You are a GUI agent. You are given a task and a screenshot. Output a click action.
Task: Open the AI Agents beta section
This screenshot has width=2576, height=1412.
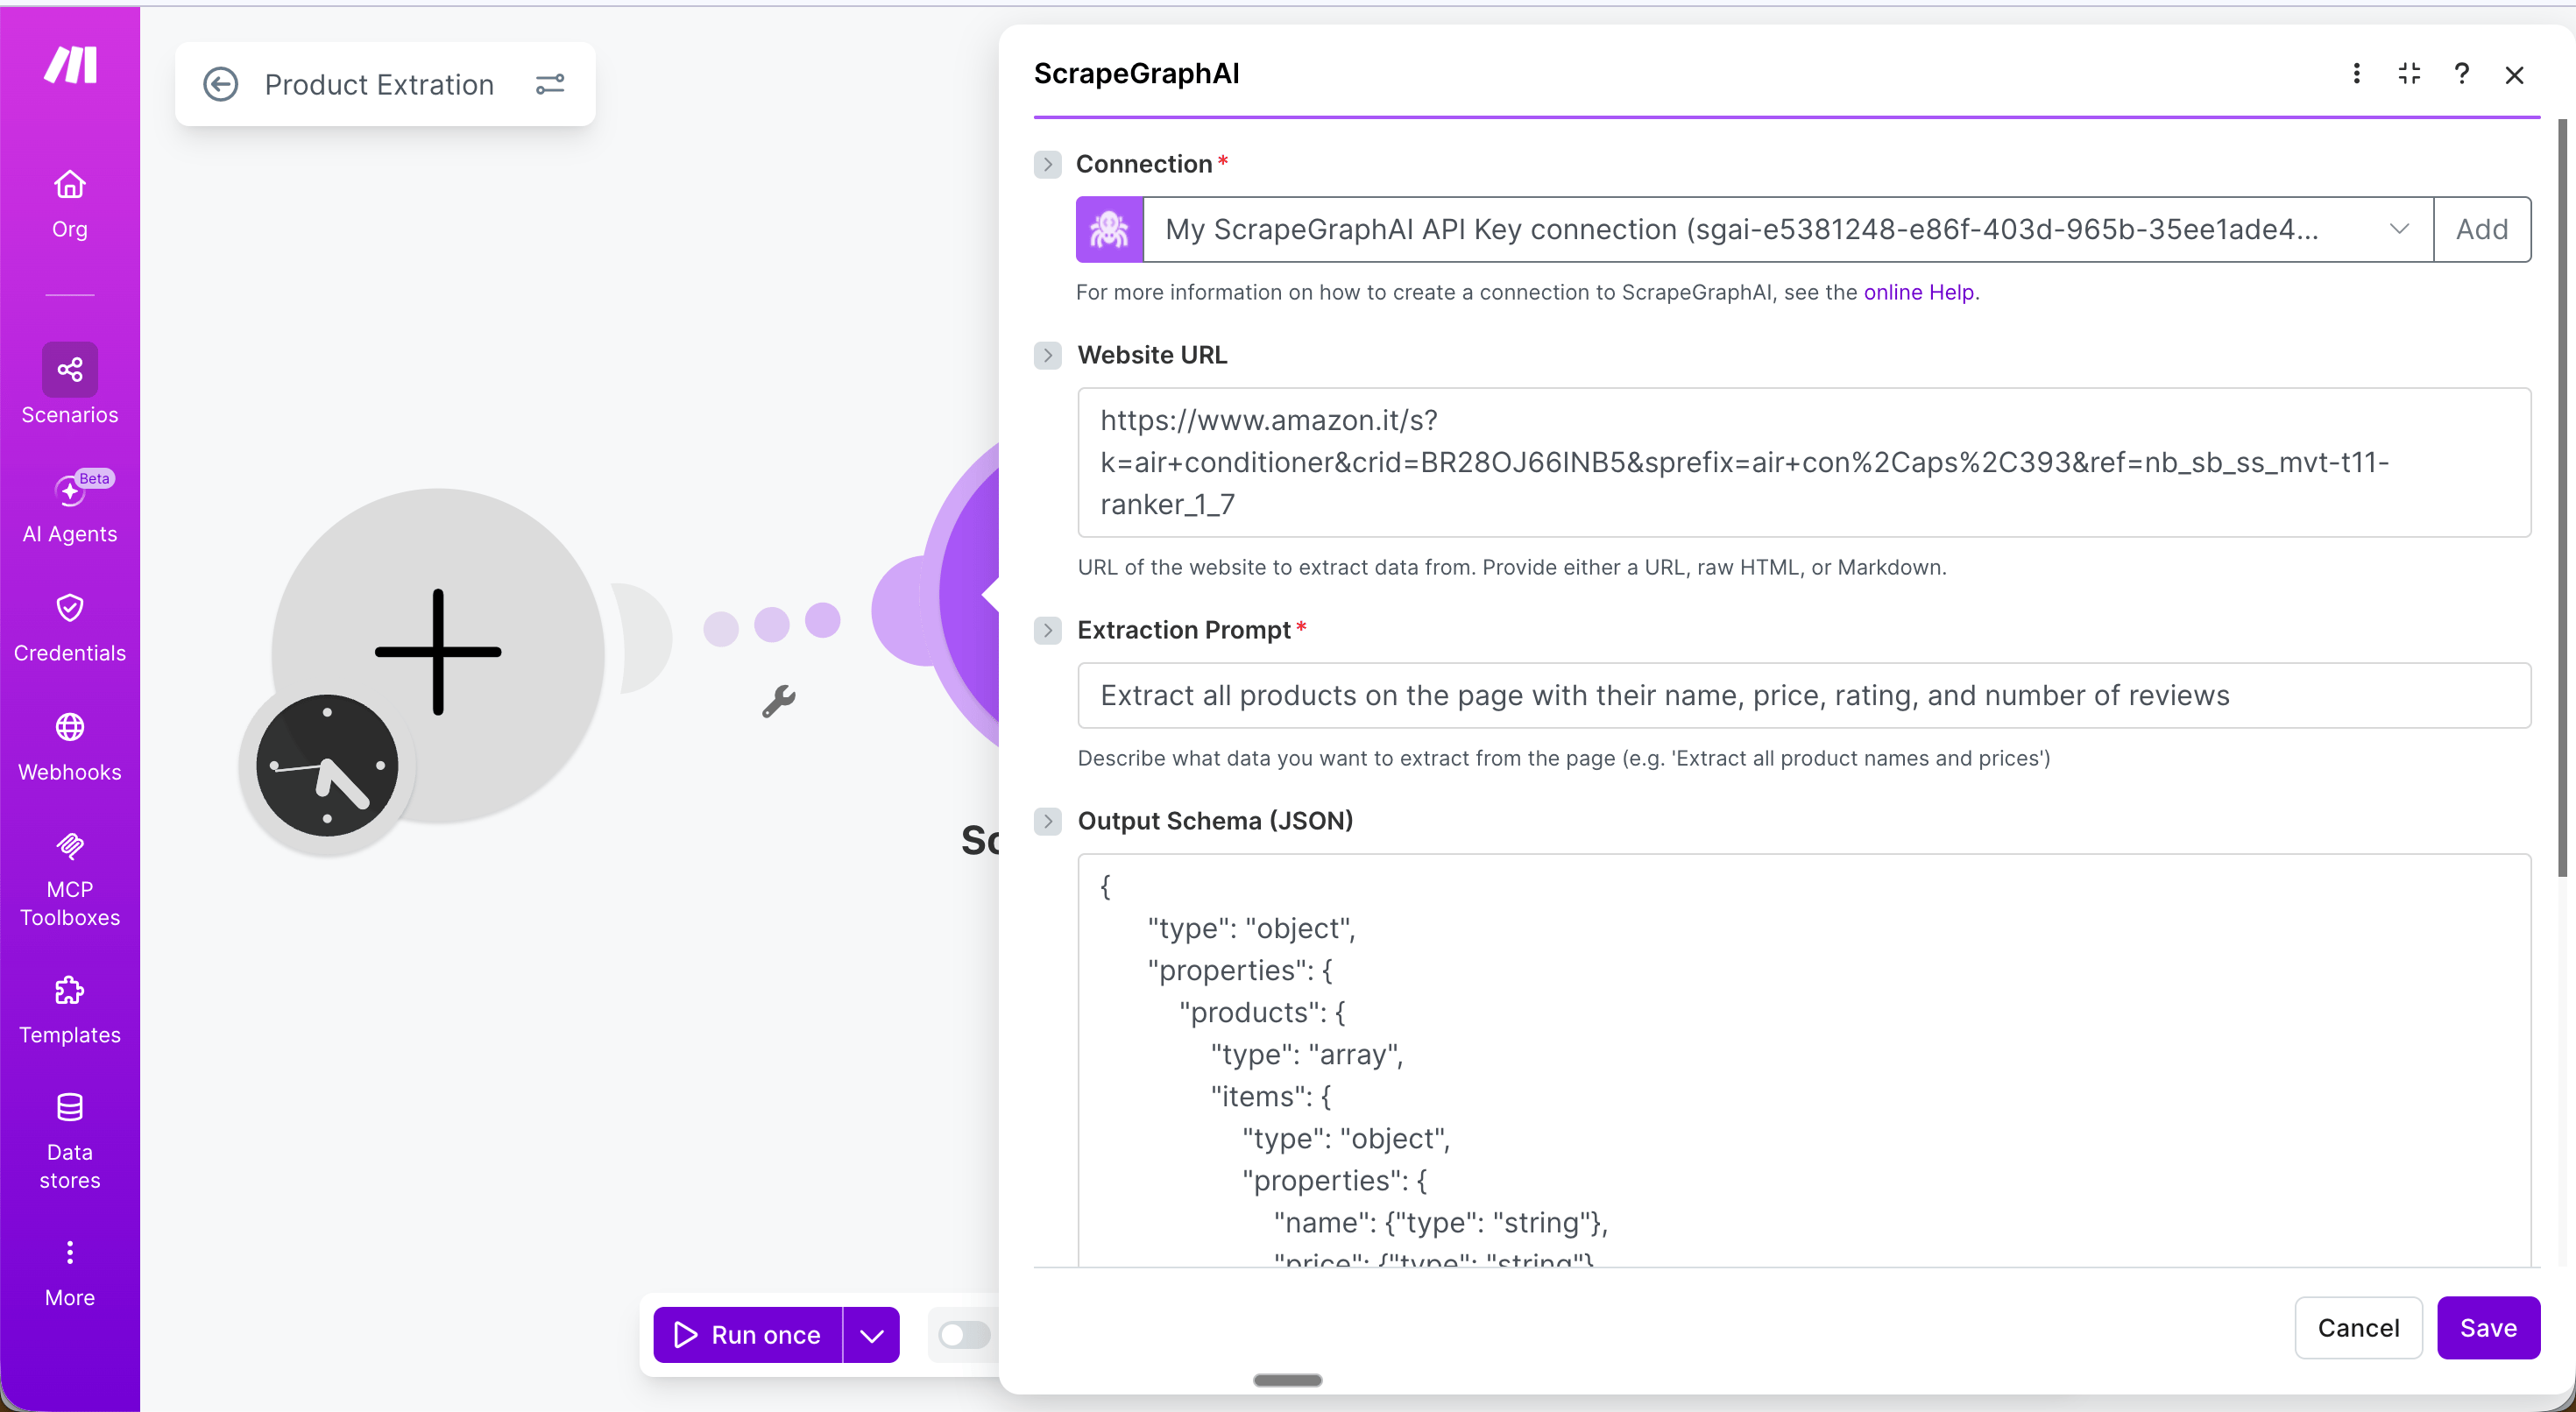(70, 507)
